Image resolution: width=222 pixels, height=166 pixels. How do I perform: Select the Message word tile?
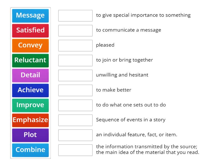coord(30,15)
